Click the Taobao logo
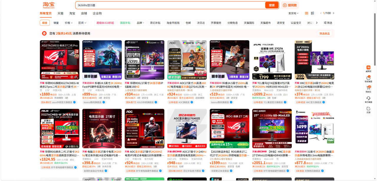This screenshot has height=181, width=377. [x=49, y=5]
